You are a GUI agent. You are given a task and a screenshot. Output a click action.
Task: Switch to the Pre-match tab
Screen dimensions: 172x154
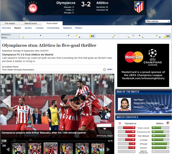tap(10, 23)
